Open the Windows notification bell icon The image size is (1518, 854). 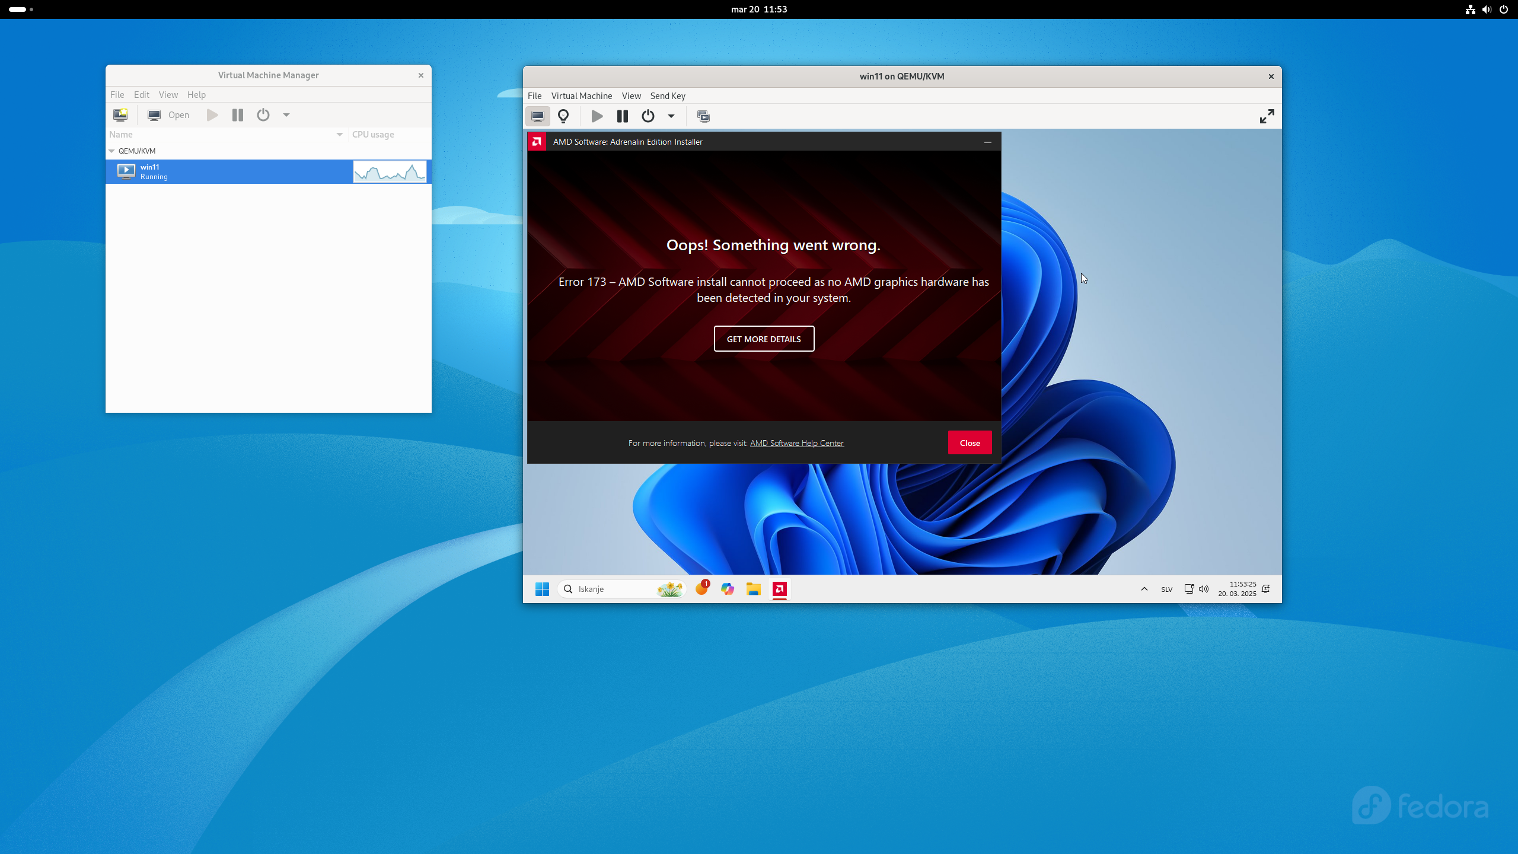pyautogui.click(x=1266, y=589)
